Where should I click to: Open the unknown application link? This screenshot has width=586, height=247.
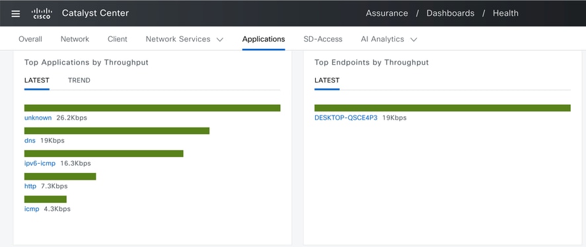(x=38, y=118)
